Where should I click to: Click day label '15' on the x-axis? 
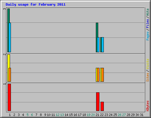71,115
